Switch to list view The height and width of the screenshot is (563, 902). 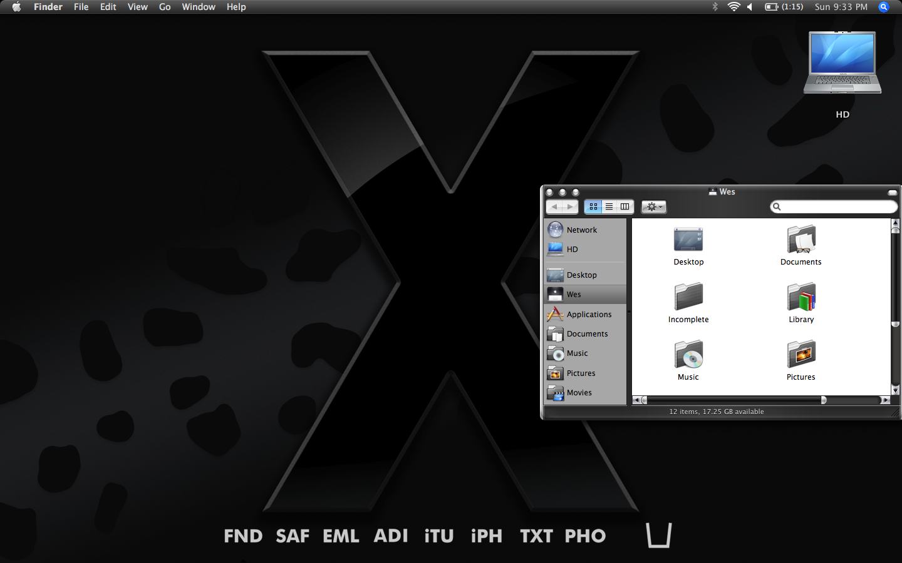coord(609,206)
